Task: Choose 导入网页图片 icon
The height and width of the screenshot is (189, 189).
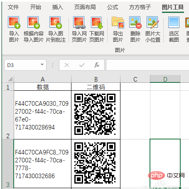Action: click(79, 22)
